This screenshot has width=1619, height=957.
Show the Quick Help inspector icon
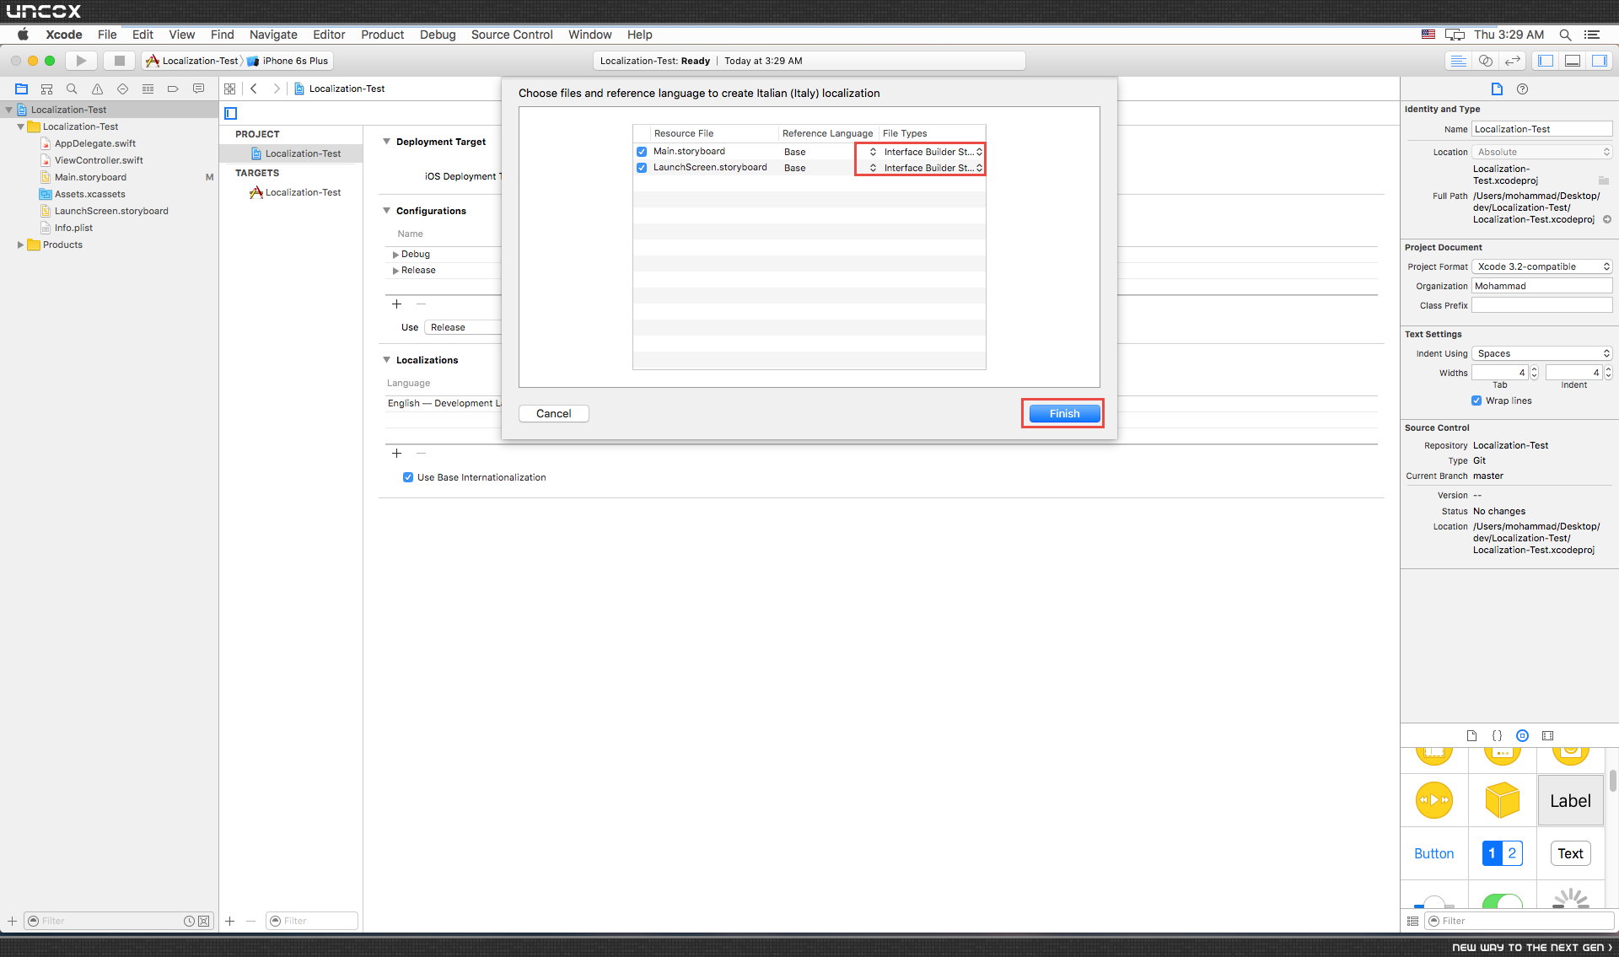[1522, 89]
